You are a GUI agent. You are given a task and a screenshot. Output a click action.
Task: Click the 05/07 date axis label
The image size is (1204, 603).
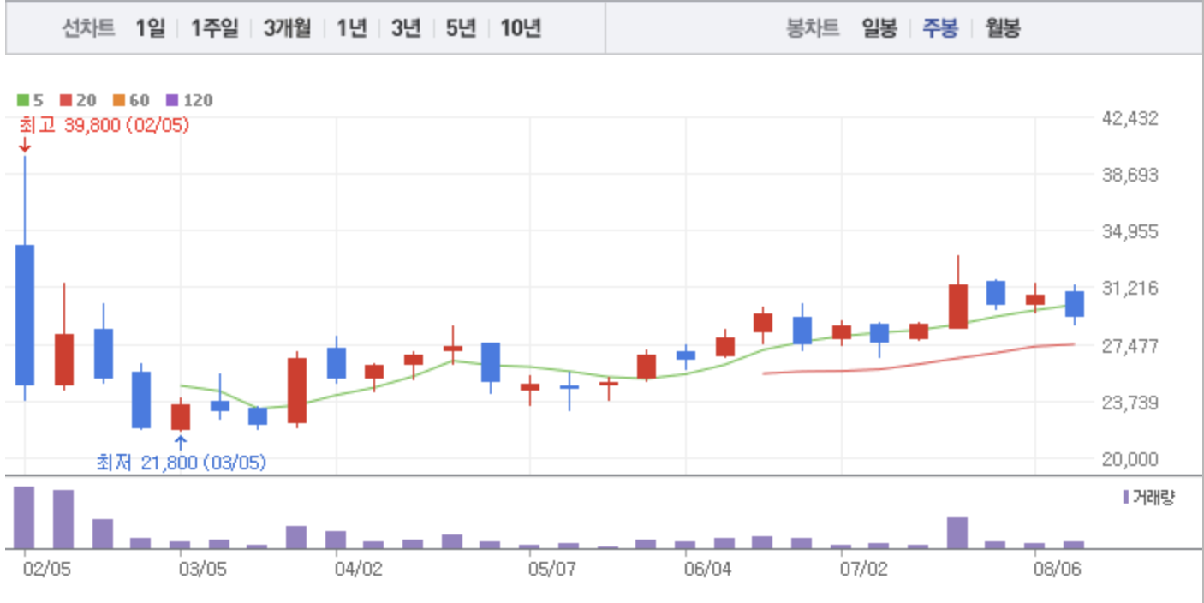551,569
